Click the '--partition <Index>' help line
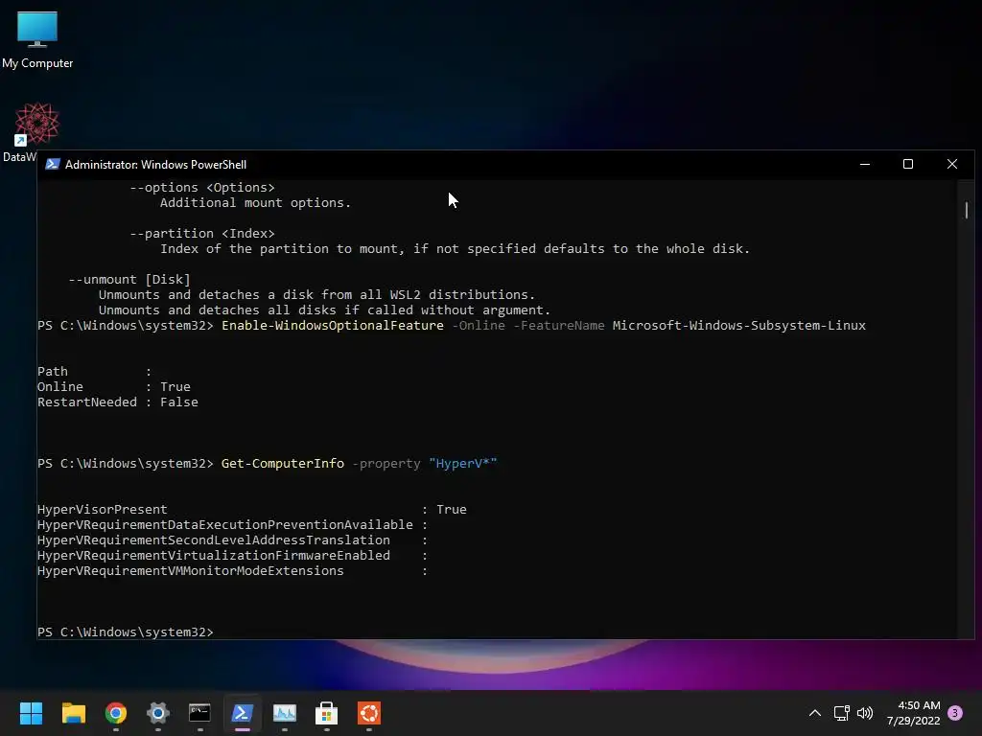 pos(202,234)
